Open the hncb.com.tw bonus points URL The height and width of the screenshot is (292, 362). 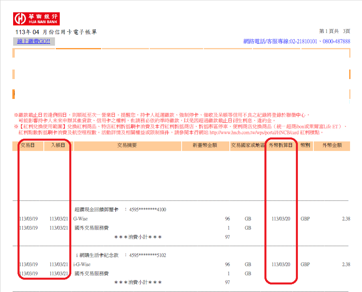tap(254, 132)
